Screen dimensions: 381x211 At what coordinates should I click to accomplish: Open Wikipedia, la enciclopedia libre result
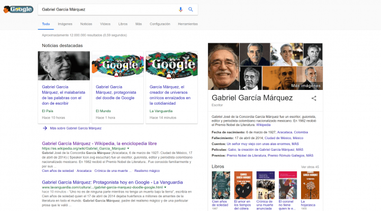(99, 143)
